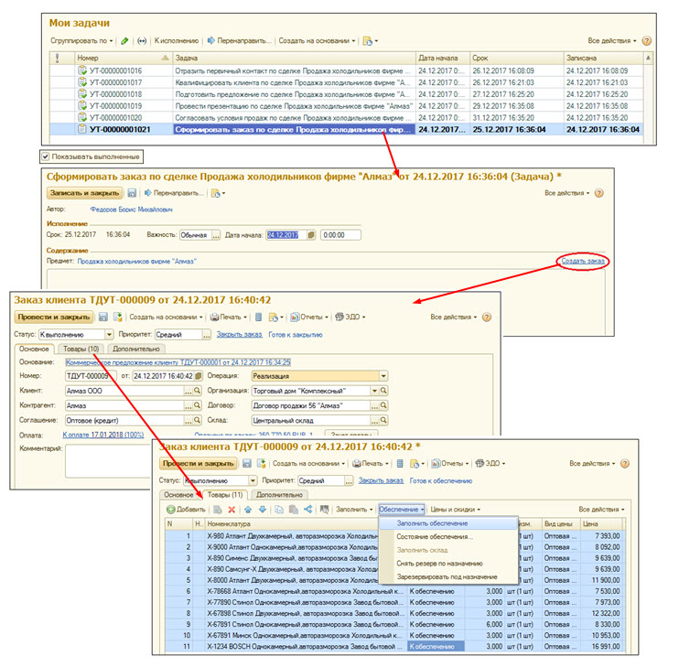
Task: Click Закрыть заказ link in Товары (10) window
Action: (240, 334)
